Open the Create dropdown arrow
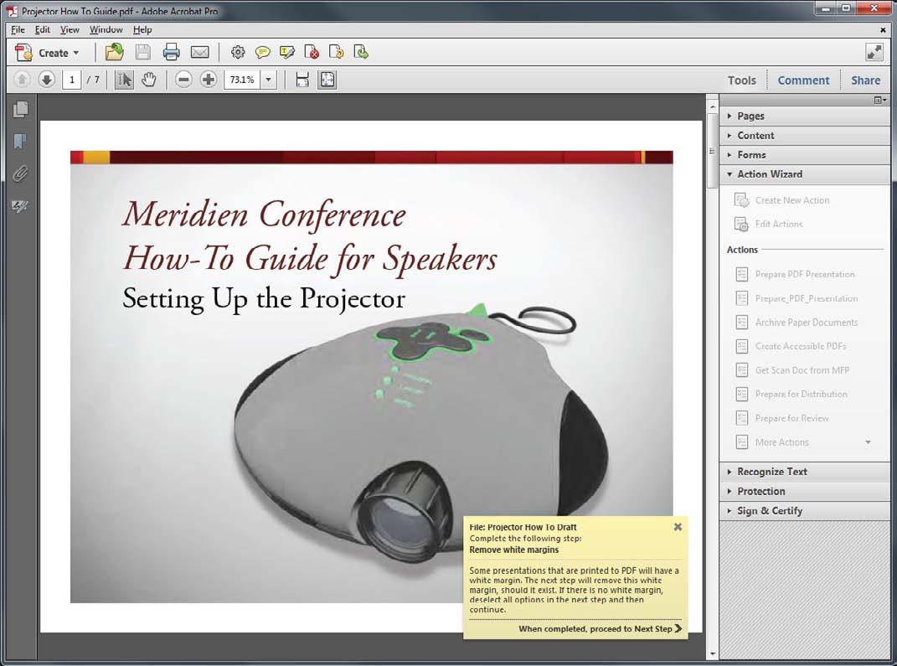 (x=76, y=53)
